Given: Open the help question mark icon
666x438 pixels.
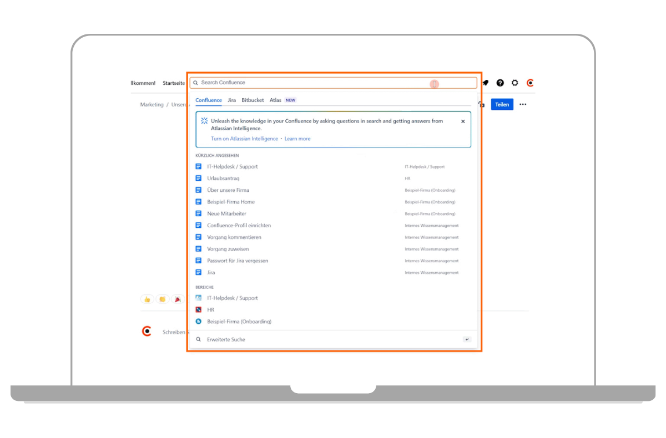Looking at the screenshot, I should pos(500,83).
